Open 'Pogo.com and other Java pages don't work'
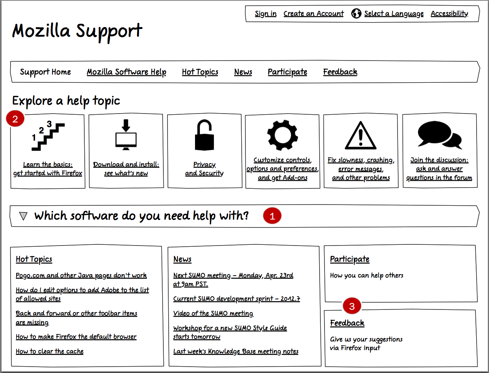Screen dimensions: 489x373 81,276
